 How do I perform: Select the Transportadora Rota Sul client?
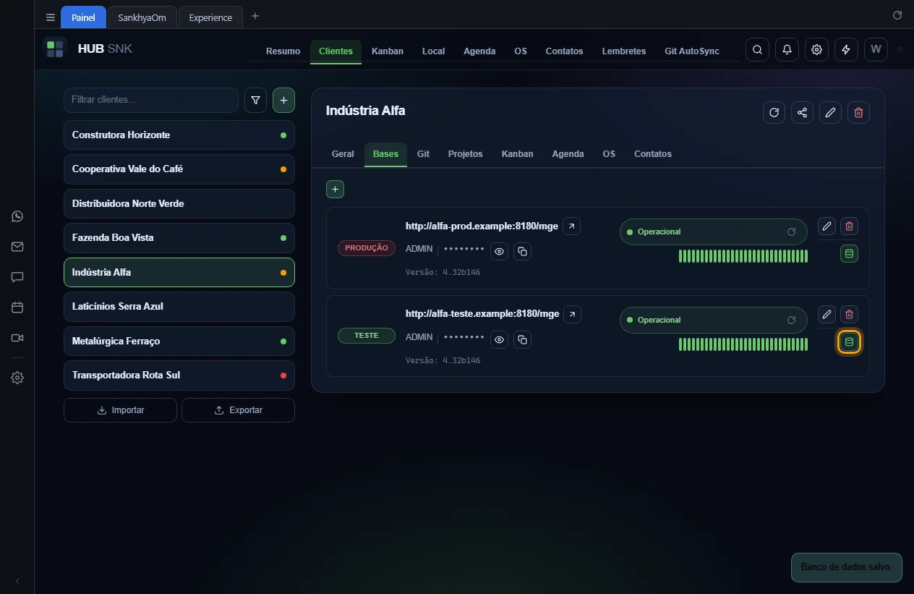click(x=179, y=376)
